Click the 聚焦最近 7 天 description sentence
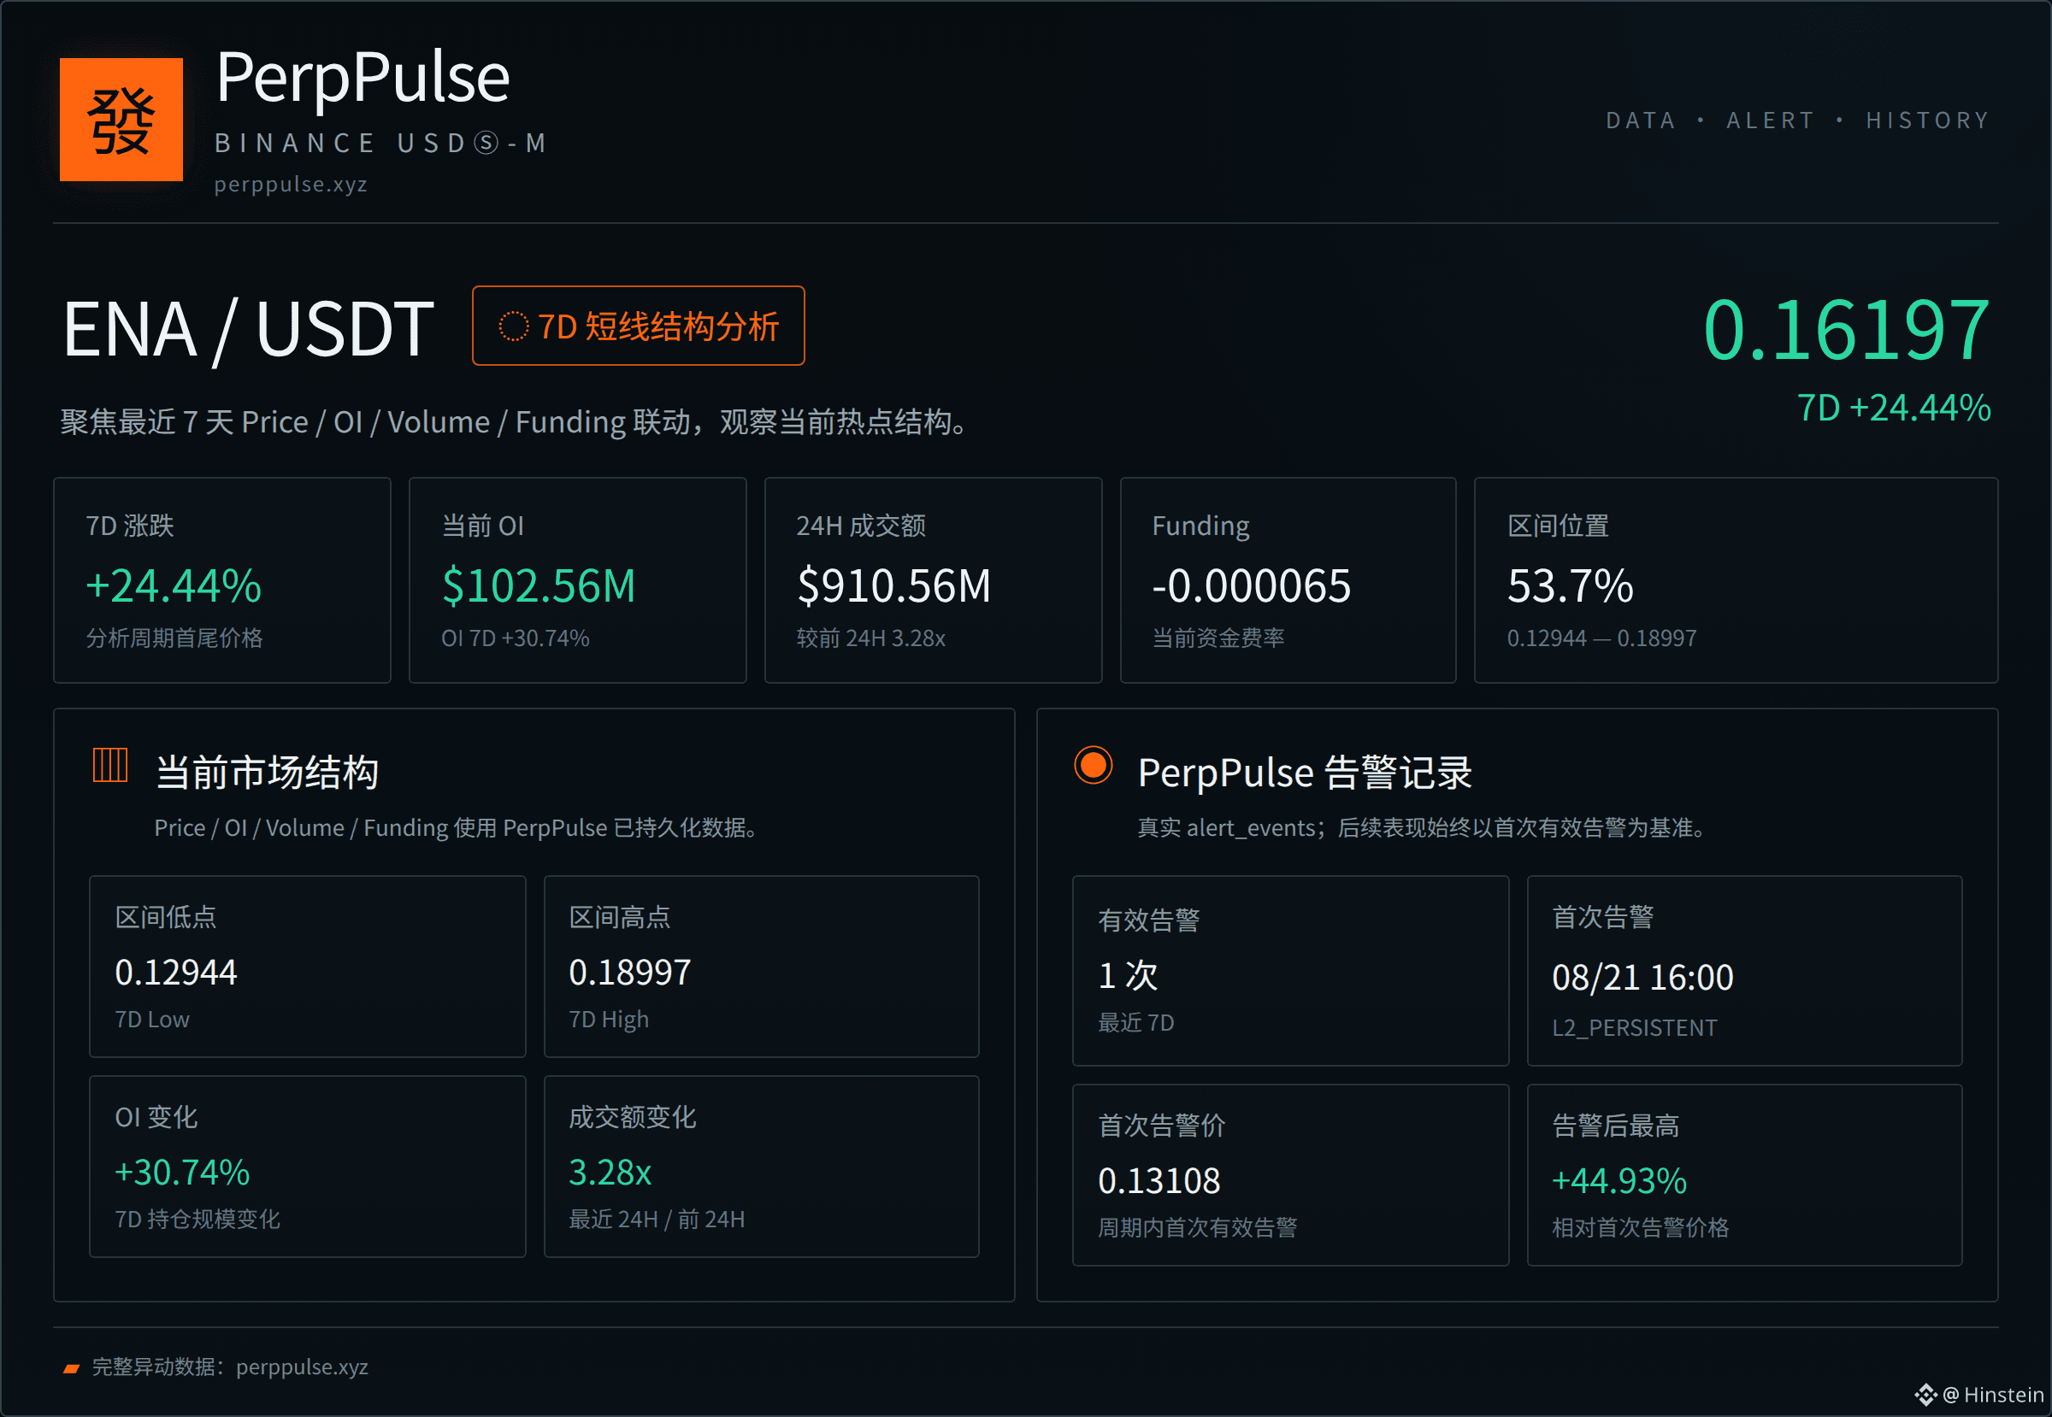The height and width of the screenshot is (1417, 2052). [x=514, y=421]
